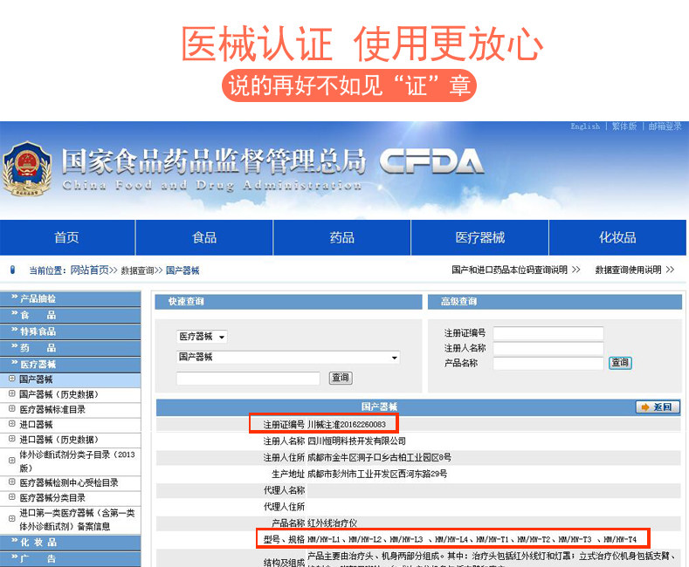This screenshot has height=567, width=689.
Task: Click the 注册人名称 input field
Action: 548,348
